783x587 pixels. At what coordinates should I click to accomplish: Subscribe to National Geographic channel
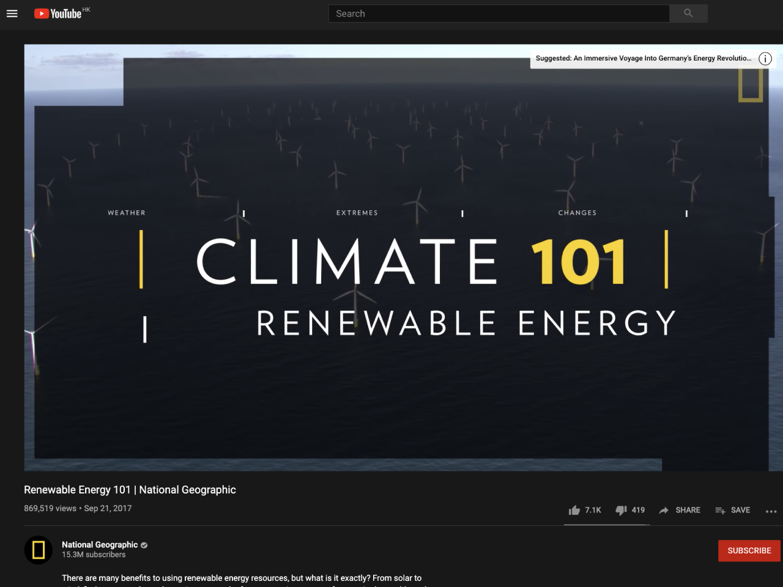[749, 550]
